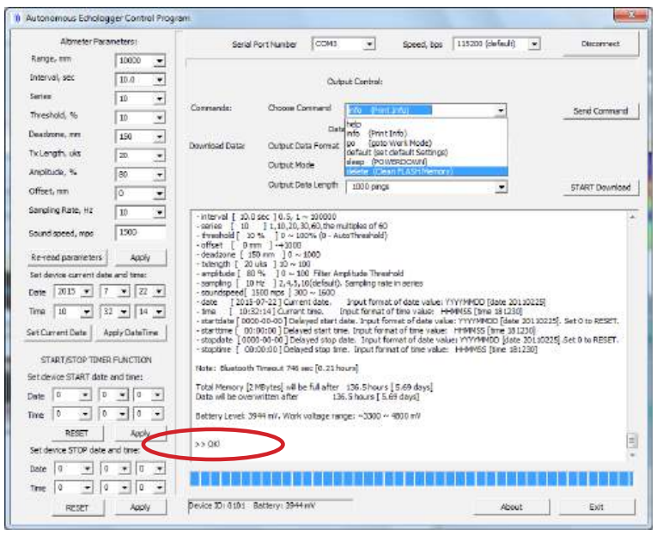This screenshot has height=535, width=657.
Task: Select 'go (goto Work Mode)' option
Action: click(387, 143)
